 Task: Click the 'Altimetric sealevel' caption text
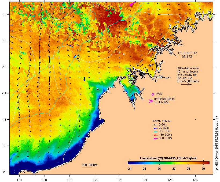[188, 68]
